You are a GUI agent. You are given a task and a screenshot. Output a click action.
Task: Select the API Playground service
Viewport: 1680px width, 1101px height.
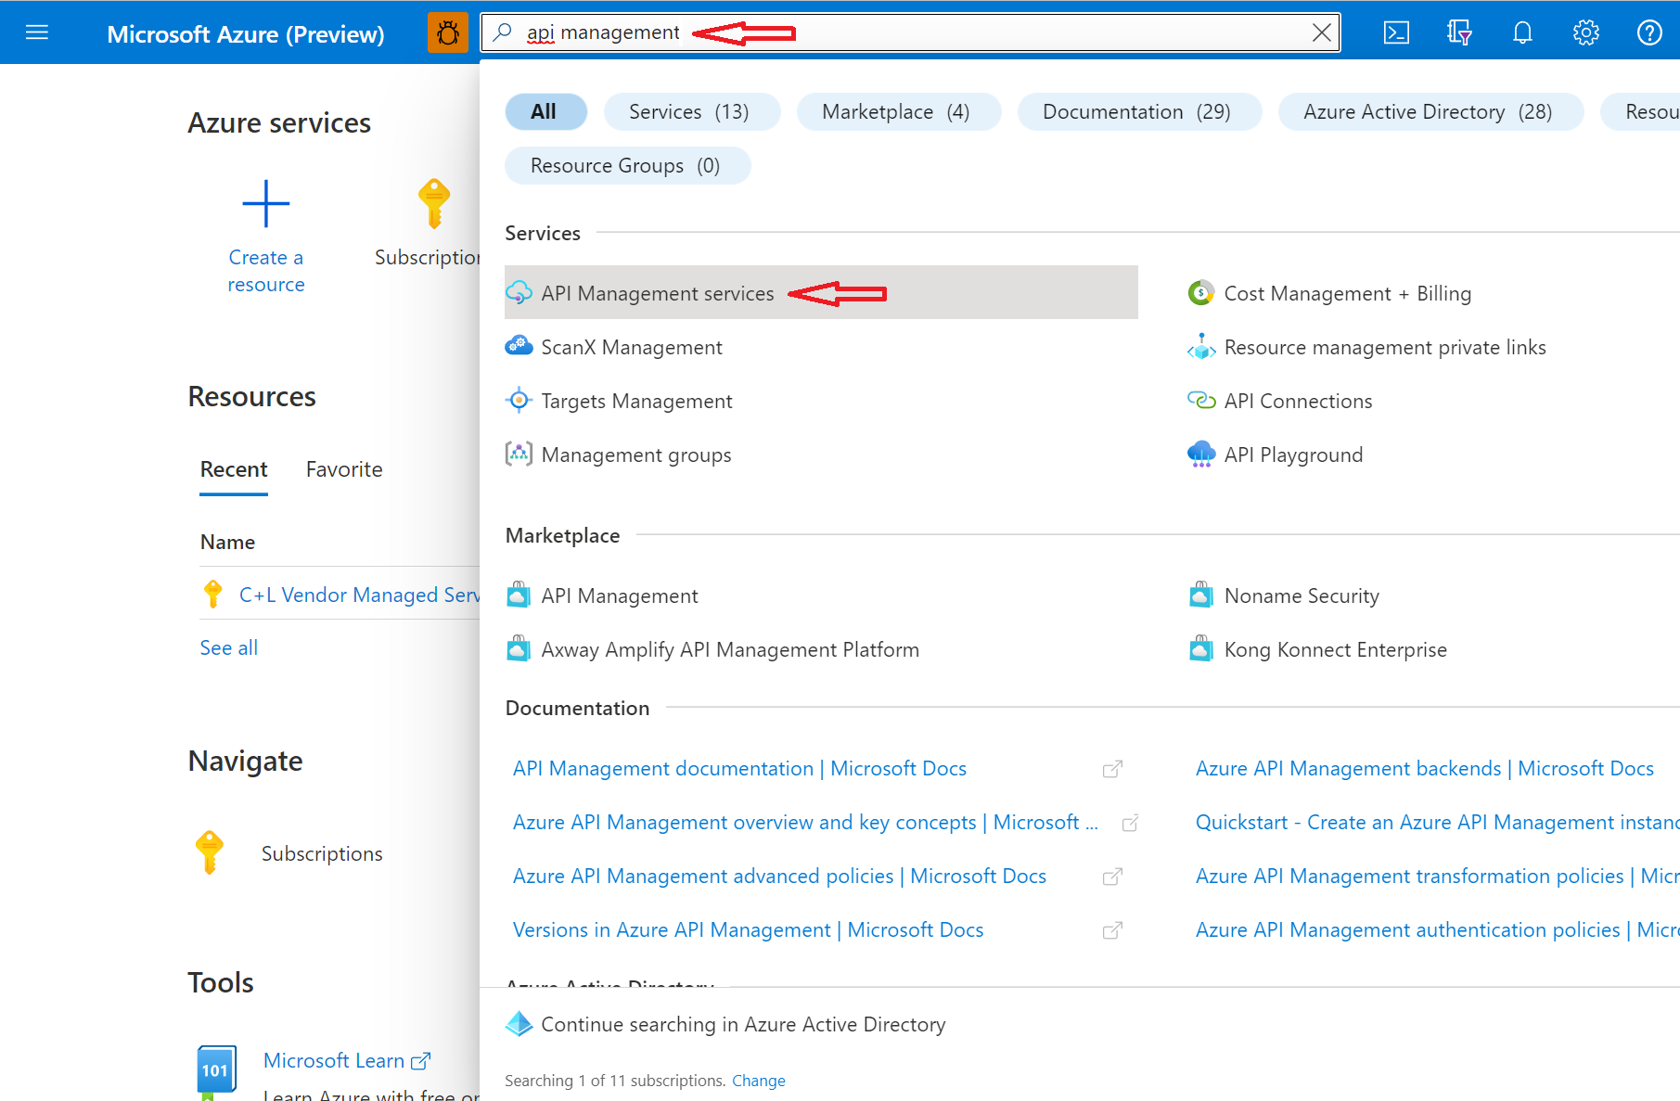coord(1293,454)
